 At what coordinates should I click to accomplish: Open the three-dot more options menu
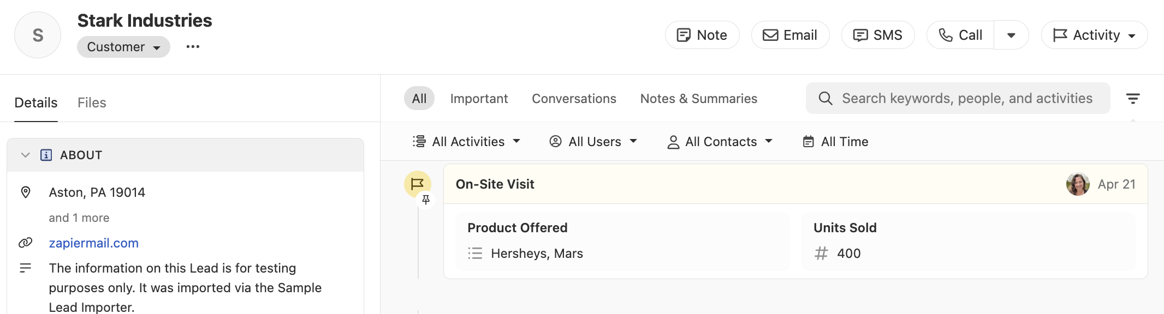(x=193, y=47)
